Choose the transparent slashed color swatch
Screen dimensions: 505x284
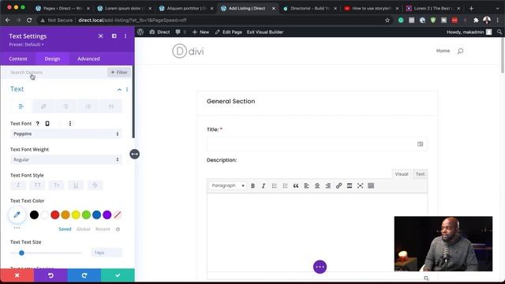click(118, 215)
